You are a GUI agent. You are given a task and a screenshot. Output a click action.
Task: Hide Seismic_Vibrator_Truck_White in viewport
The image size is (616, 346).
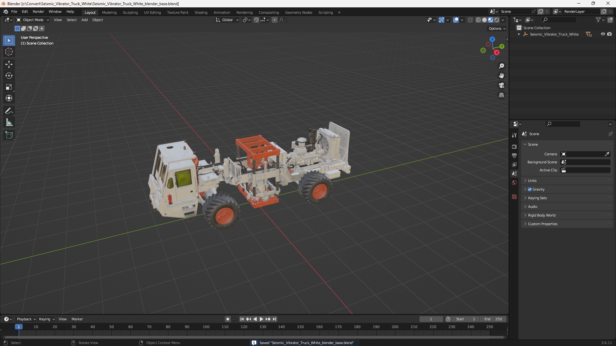tap(603, 34)
